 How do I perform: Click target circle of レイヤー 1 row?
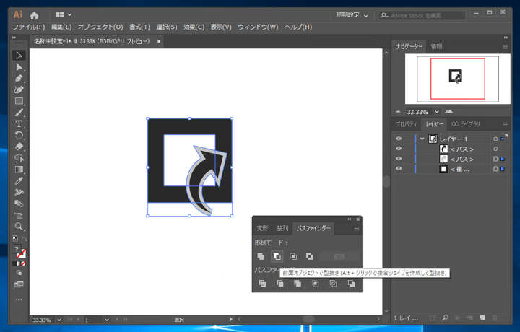[495, 139]
